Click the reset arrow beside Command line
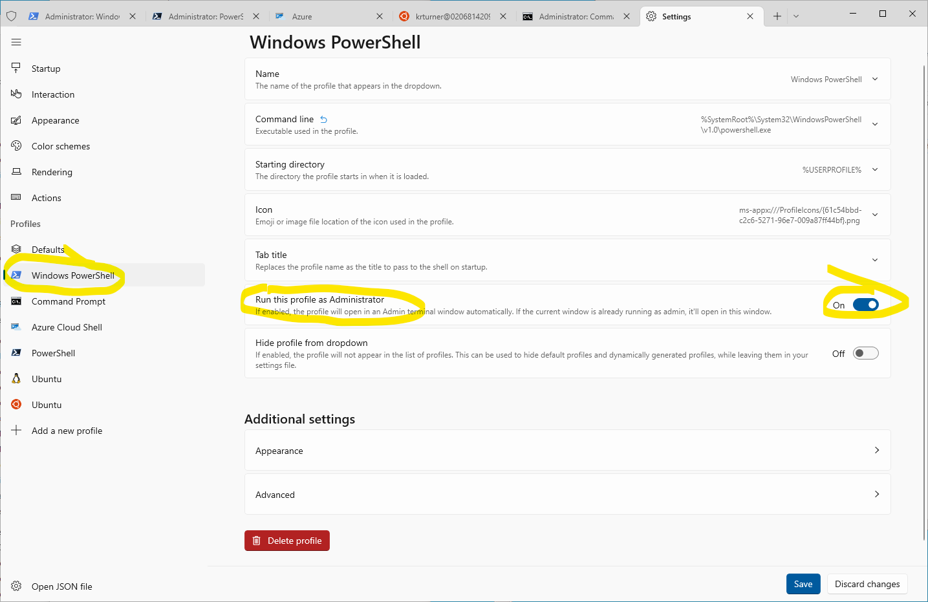The height and width of the screenshot is (602, 928). pyautogui.click(x=324, y=120)
